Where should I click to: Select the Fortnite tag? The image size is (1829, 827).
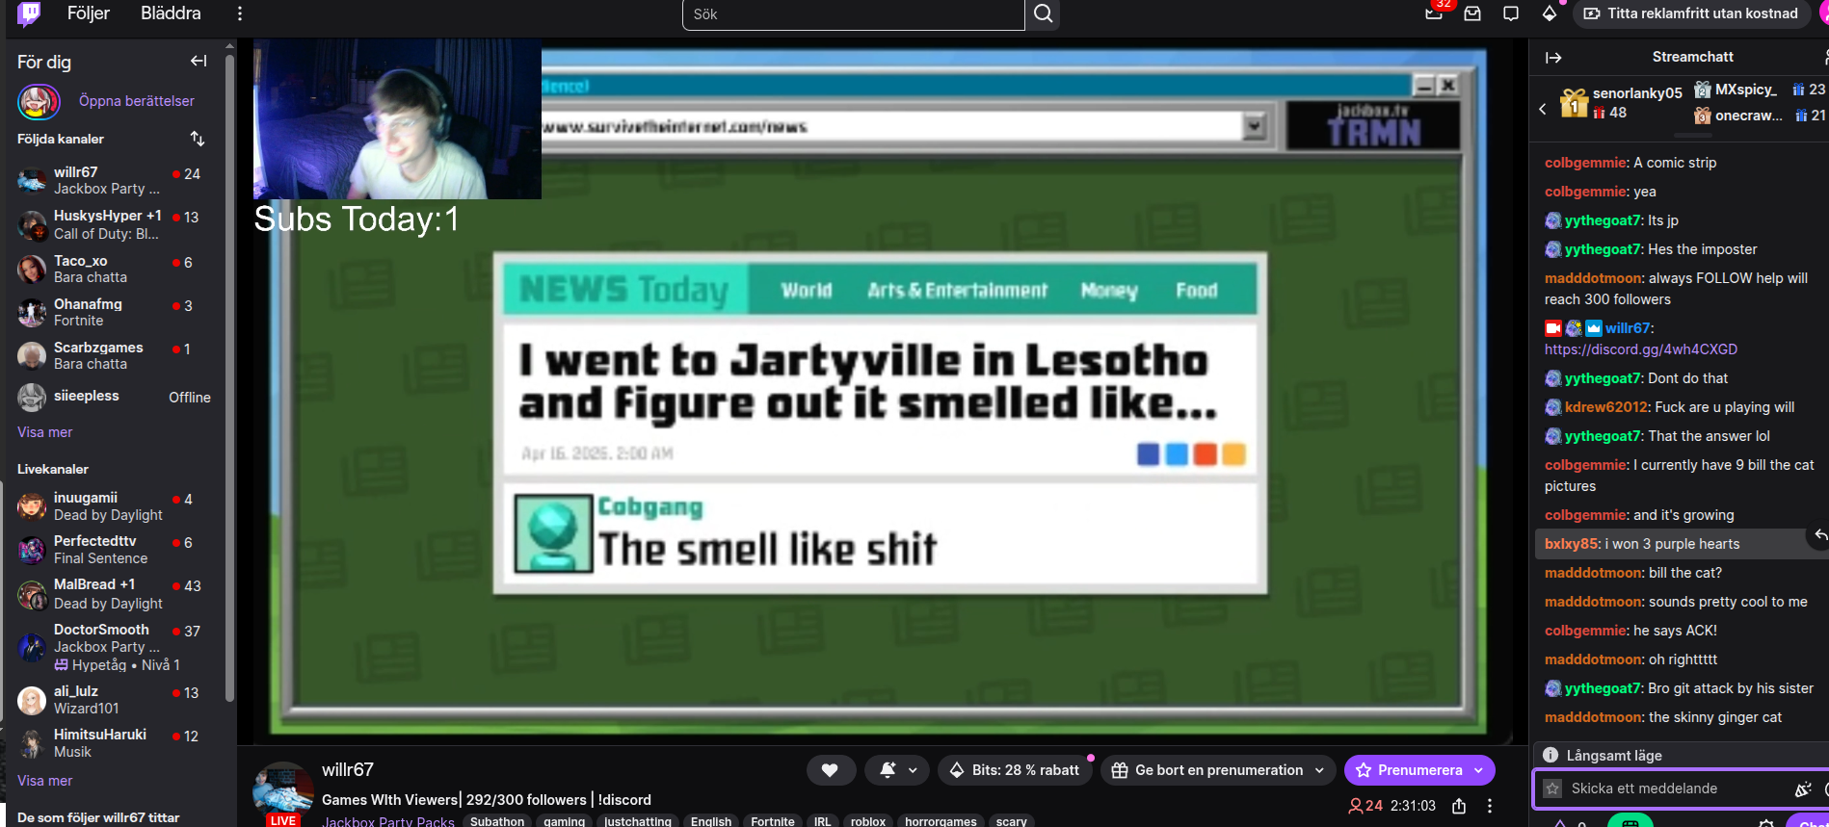click(x=773, y=821)
